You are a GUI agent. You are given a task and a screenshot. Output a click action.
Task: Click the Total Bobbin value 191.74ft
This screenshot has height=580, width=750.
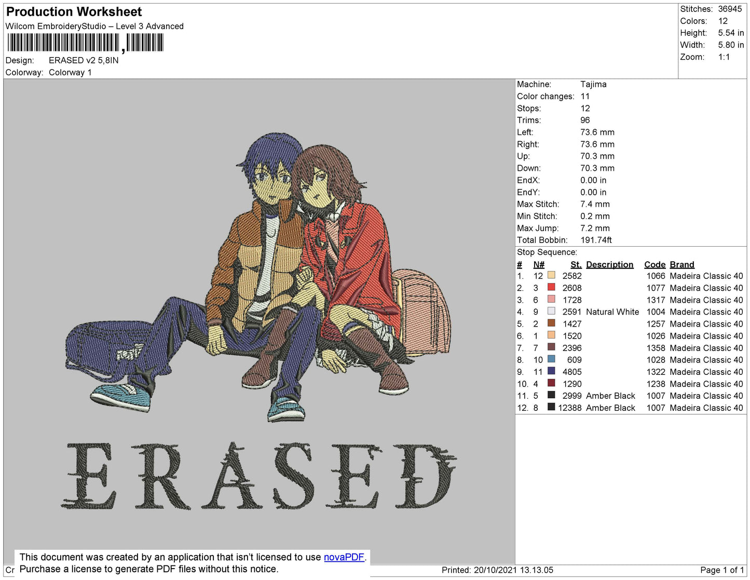click(x=596, y=240)
